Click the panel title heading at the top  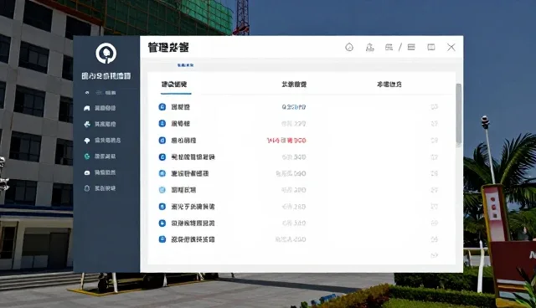click(168, 47)
